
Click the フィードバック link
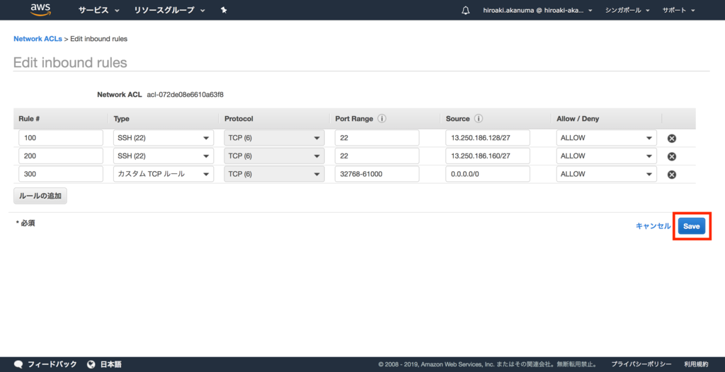(52, 364)
